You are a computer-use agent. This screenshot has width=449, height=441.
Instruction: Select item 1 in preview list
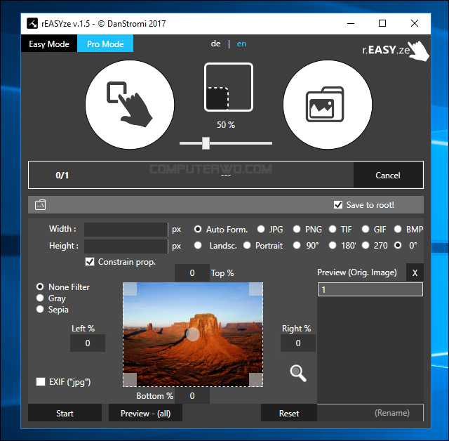point(370,289)
